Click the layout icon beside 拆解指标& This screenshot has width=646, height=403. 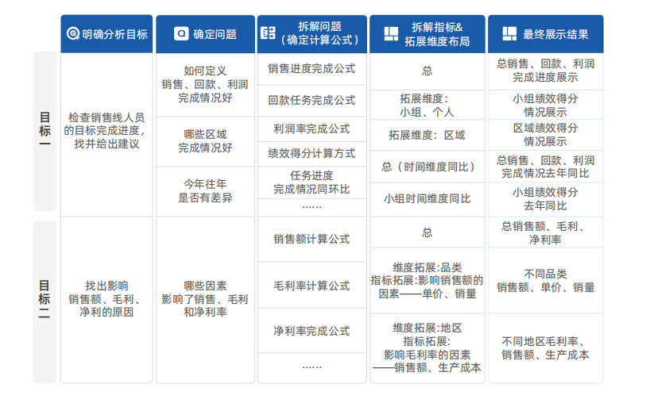tap(391, 34)
